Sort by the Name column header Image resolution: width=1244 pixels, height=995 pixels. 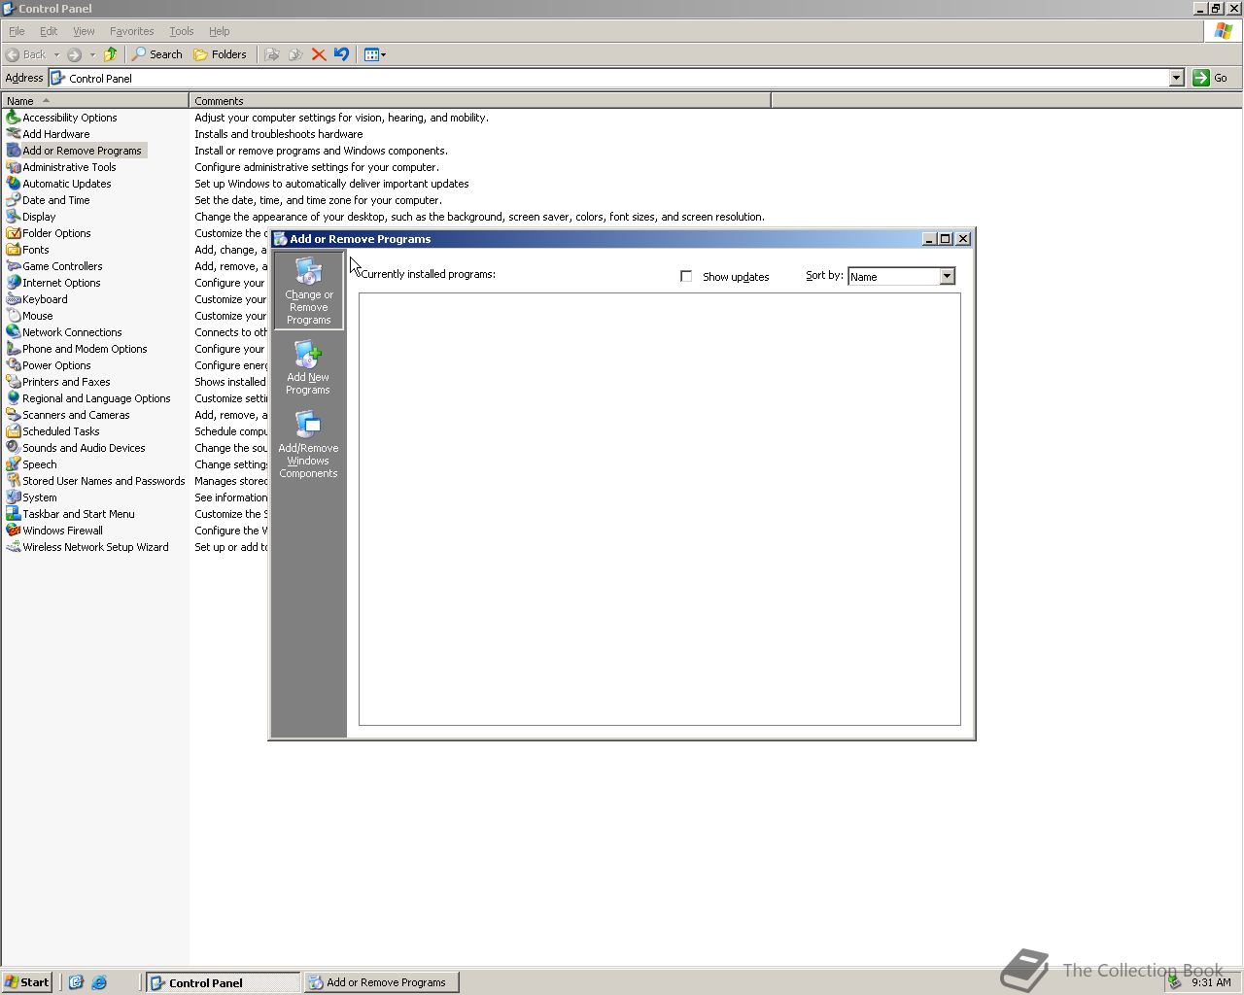click(95, 100)
